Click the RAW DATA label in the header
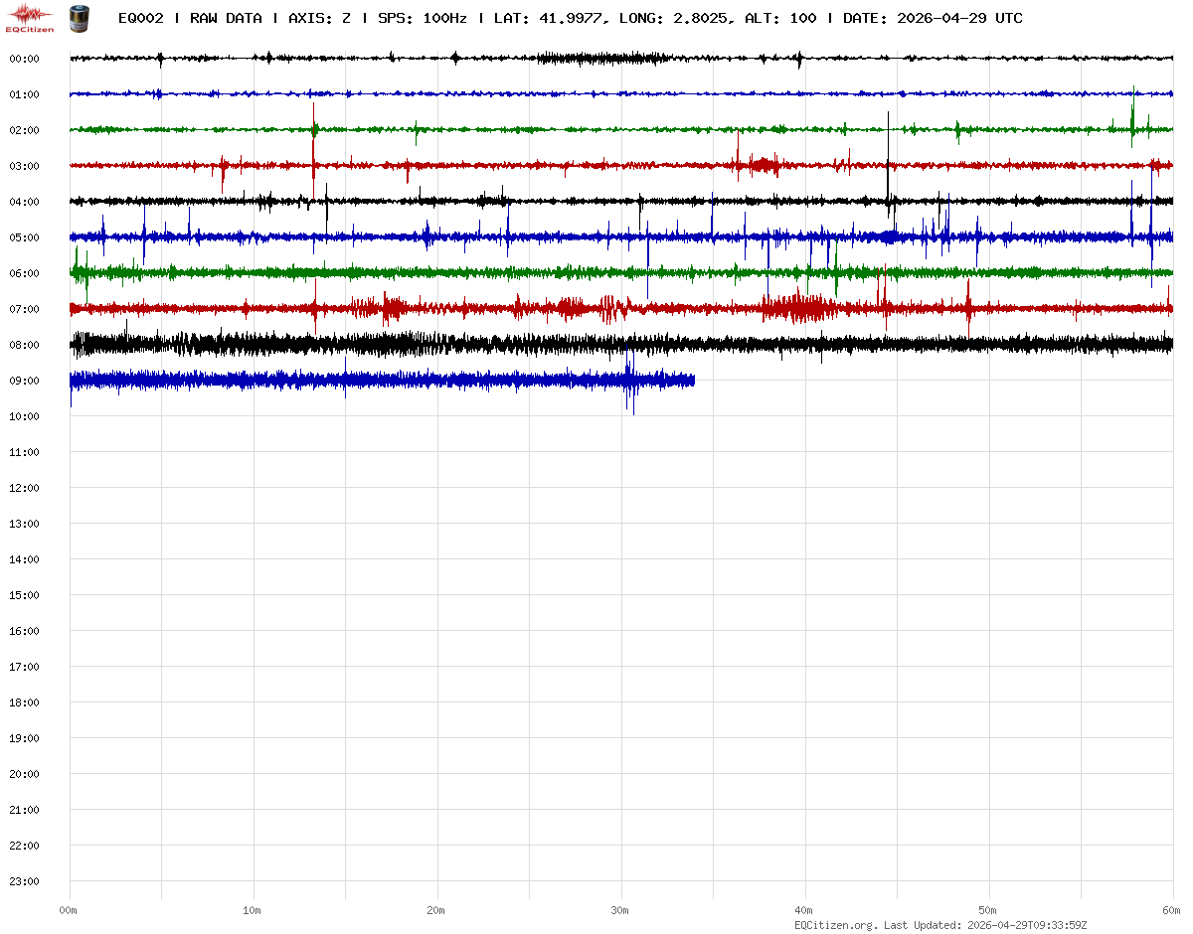The height and width of the screenshot is (934, 1193). (x=226, y=19)
